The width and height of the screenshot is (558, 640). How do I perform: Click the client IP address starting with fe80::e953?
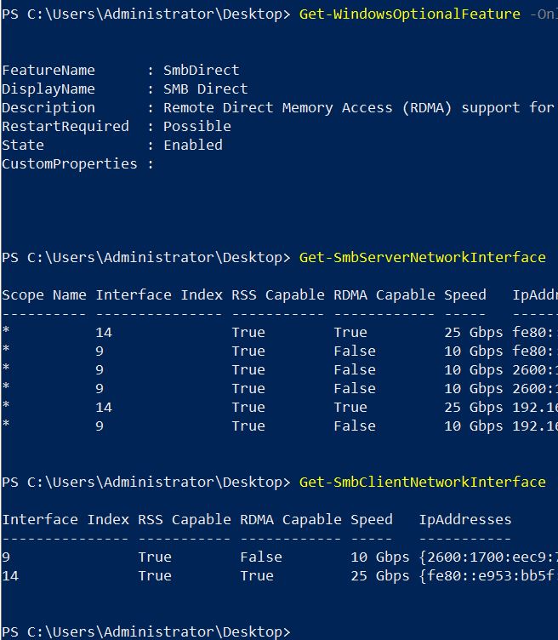[487, 575]
